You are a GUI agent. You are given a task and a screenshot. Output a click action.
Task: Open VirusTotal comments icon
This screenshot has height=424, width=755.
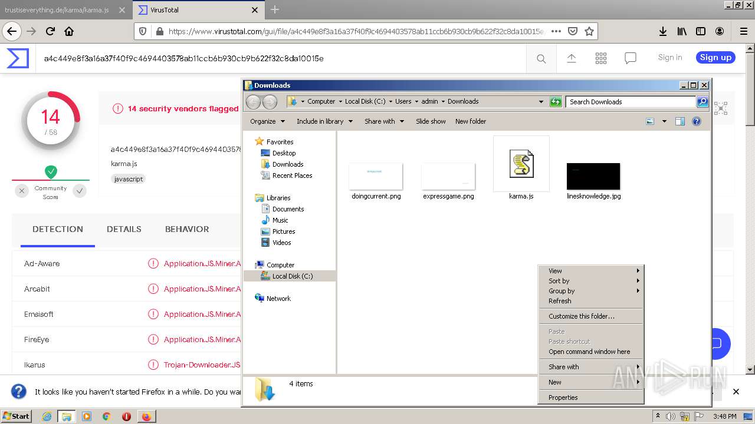[x=631, y=58]
